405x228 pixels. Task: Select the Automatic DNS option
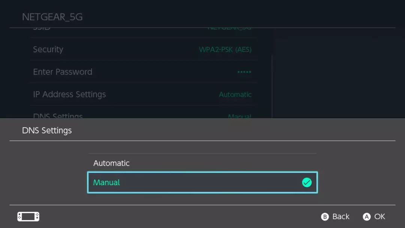[x=202, y=163]
